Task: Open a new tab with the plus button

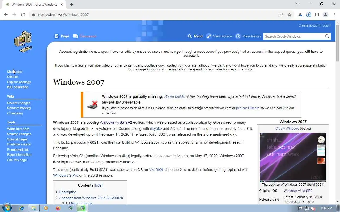Action: point(72,4)
